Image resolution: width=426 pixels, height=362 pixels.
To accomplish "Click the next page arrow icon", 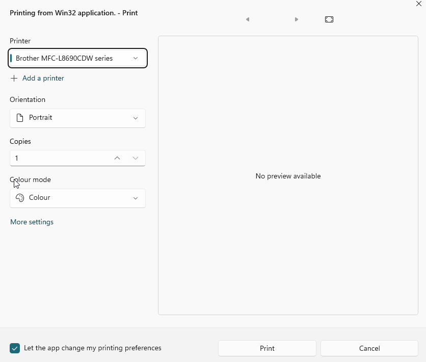I will 297,19.
